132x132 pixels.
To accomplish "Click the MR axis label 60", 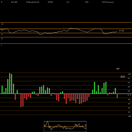I will pos(129,83).
